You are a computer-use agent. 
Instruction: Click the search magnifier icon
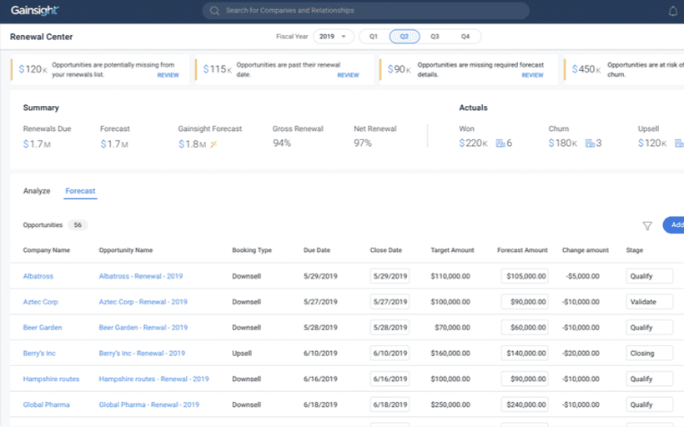pyautogui.click(x=215, y=11)
